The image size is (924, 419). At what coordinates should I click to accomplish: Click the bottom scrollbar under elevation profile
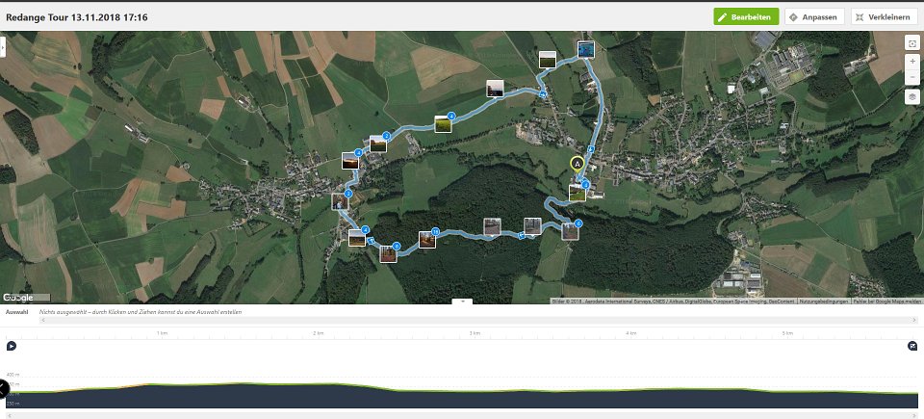pyautogui.click(x=462, y=415)
